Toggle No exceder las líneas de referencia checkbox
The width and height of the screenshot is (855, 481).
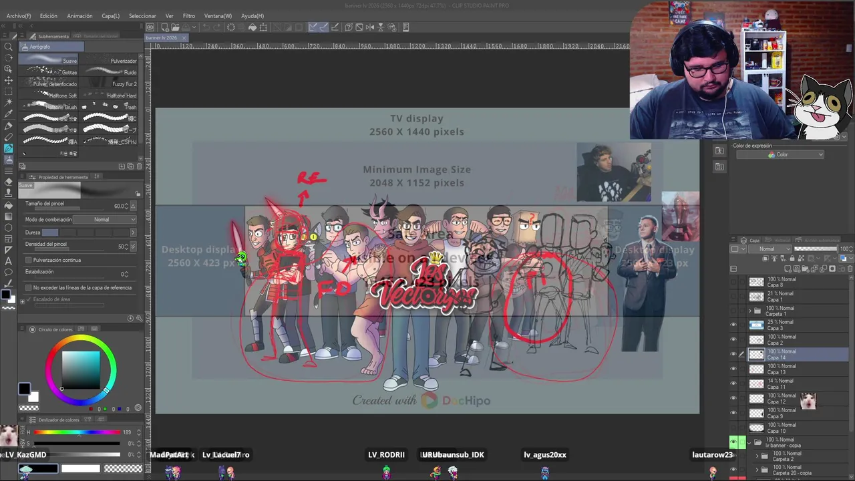click(29, 287)
